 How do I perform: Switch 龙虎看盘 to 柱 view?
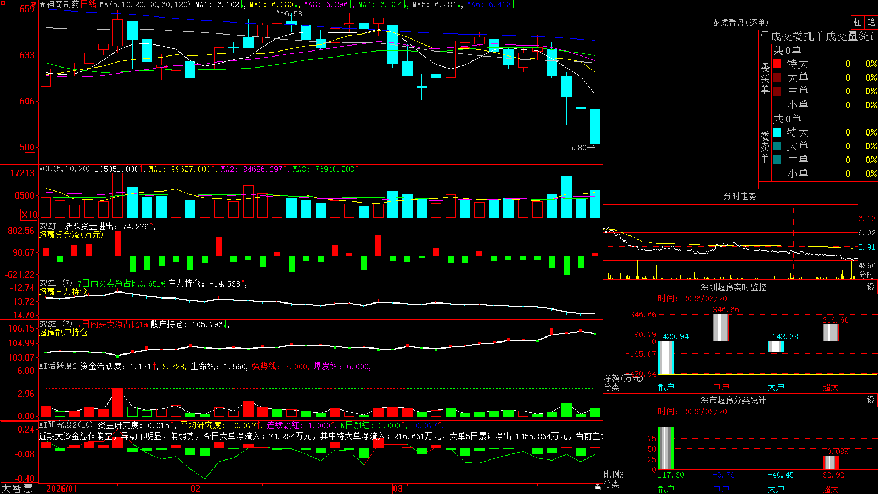click(x=857, y=22)
